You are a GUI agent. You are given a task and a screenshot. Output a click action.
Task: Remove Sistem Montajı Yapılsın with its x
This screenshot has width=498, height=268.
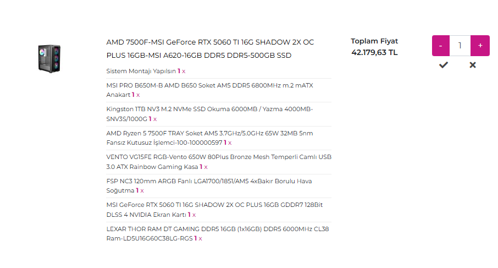184,71
